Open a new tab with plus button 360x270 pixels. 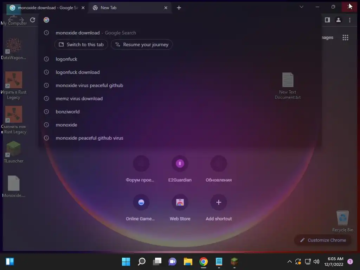[x=179, y=8]
